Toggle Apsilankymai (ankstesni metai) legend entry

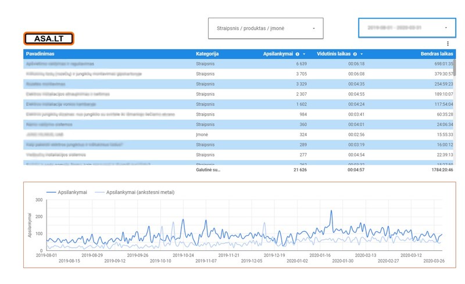click(x=135, y=192)
